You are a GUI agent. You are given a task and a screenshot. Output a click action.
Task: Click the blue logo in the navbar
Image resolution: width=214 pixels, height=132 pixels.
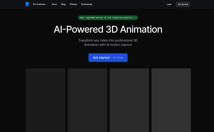(x=27, y=4)
